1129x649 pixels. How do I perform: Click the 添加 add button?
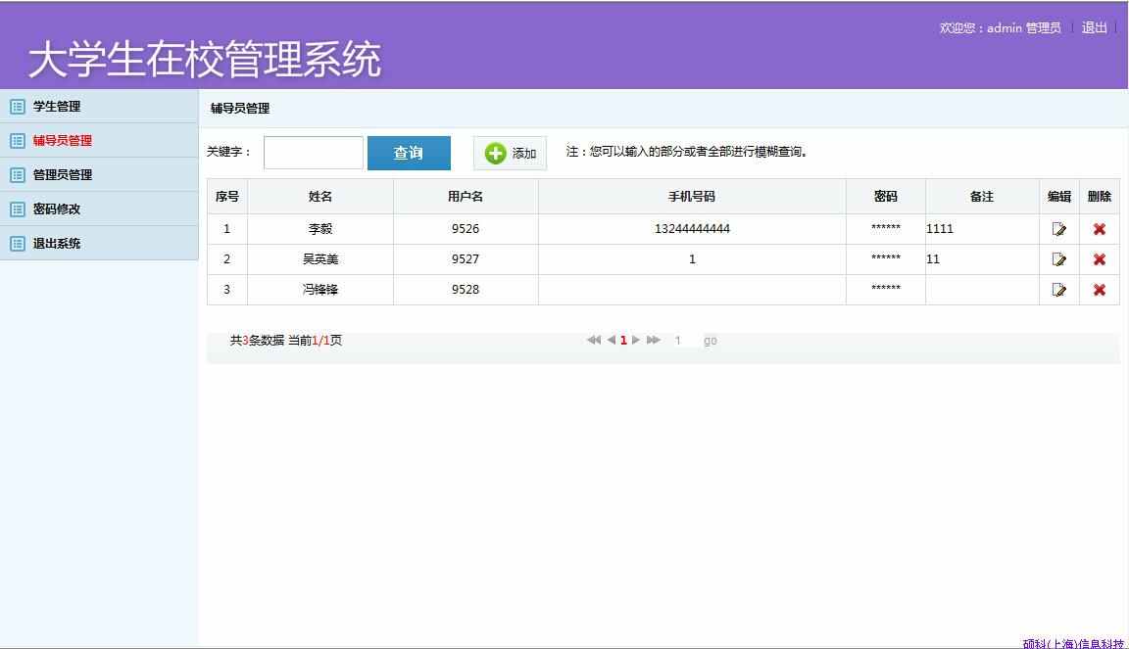click(510, 153)
